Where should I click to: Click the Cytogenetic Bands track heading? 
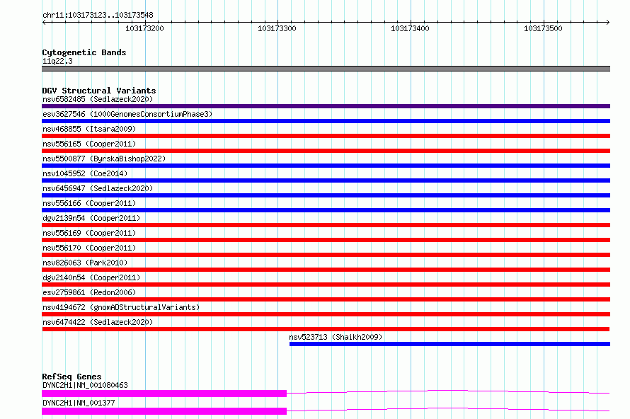[x=84, y=52]
